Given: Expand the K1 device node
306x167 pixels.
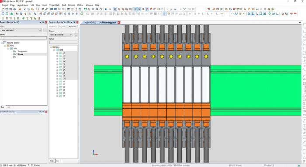Looking at the screenshot, I should point(57,53).
